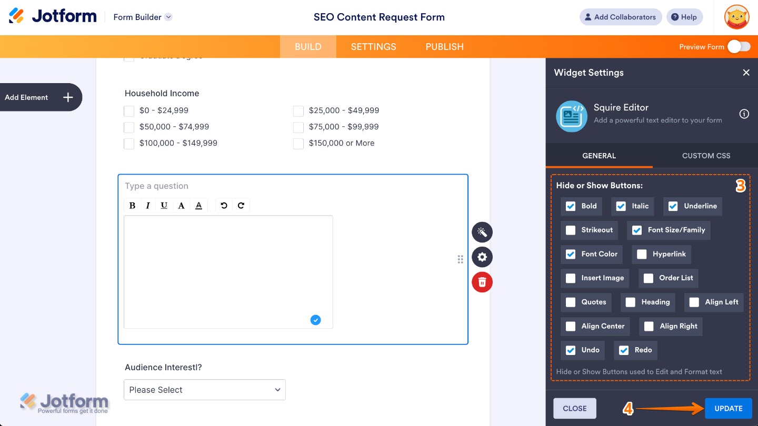Open the Audience Interest Please Select dropdown
Viewport: 758px width, 426px height.
click(x=204, y=390)
